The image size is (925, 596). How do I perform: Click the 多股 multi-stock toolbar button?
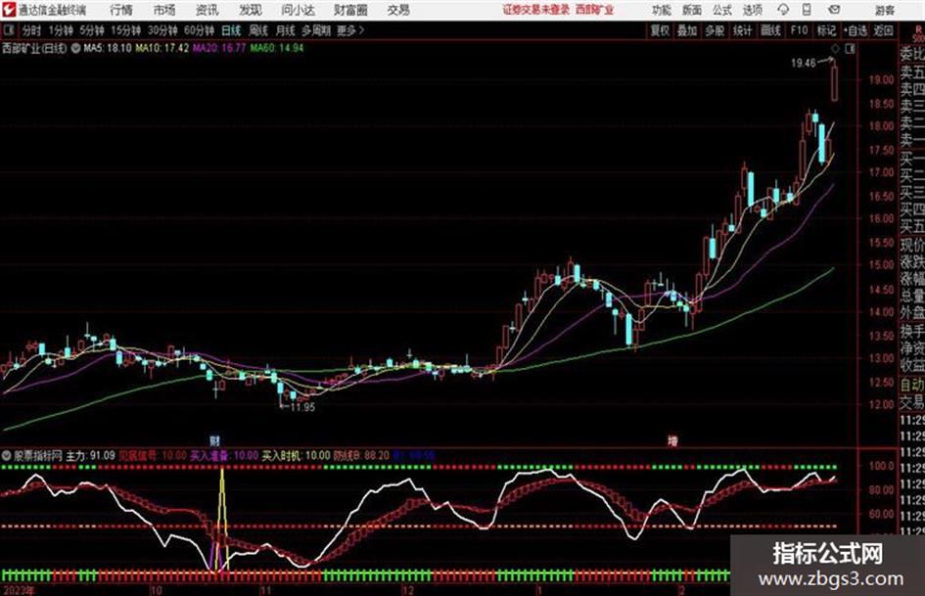click(715, 30)
